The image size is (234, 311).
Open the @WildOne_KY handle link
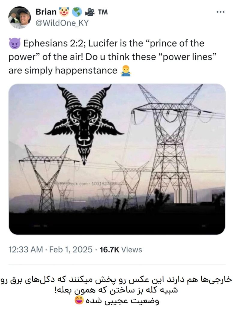point(62,23)
